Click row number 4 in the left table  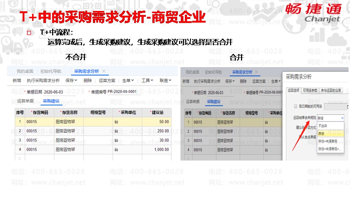coord(20,150)
